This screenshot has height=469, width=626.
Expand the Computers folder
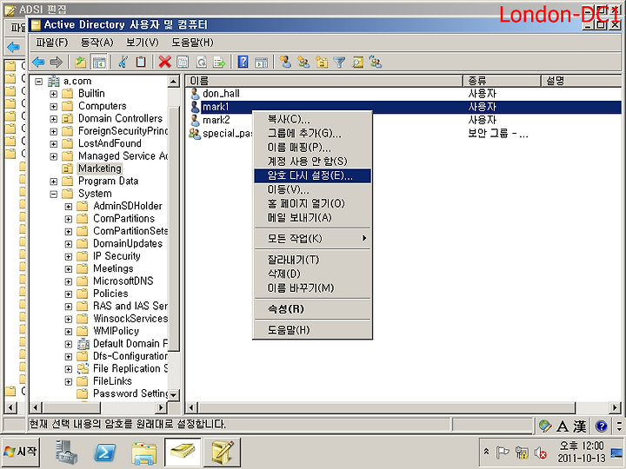pos(54,107)
